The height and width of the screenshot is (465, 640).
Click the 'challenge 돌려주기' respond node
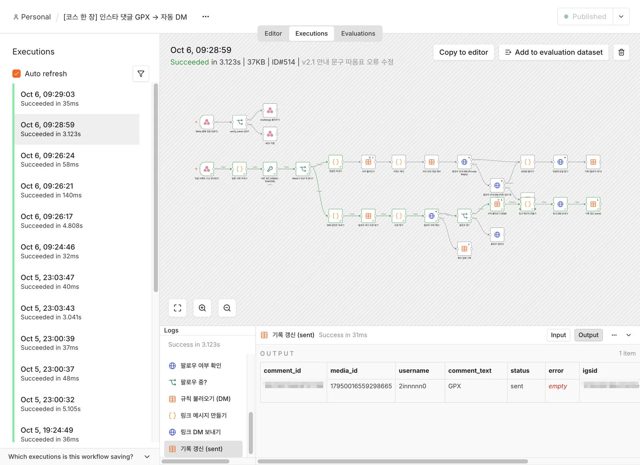(270, 111)
